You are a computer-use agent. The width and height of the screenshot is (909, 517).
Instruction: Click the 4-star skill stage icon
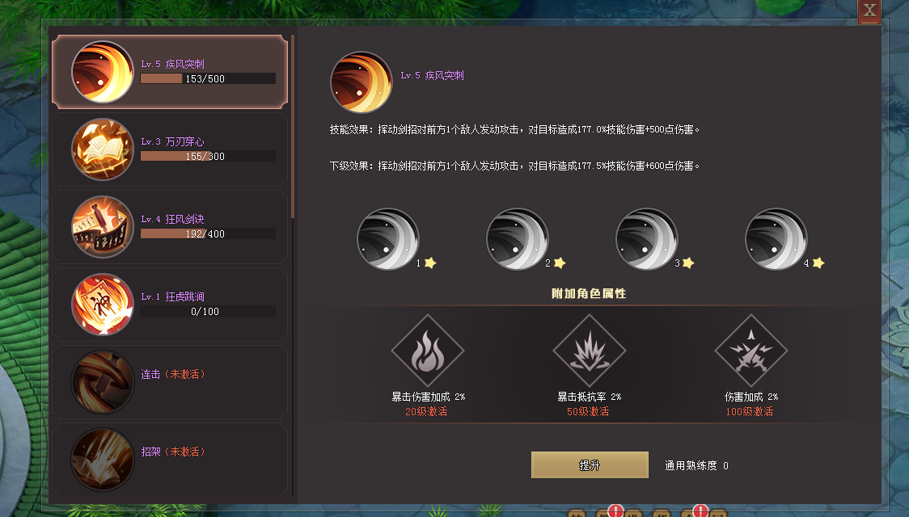click(776, 239)
